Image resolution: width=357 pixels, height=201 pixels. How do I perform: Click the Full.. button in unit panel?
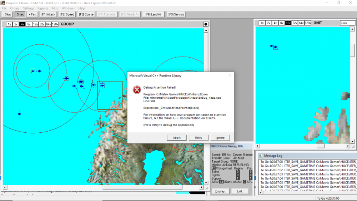[240, 191]
